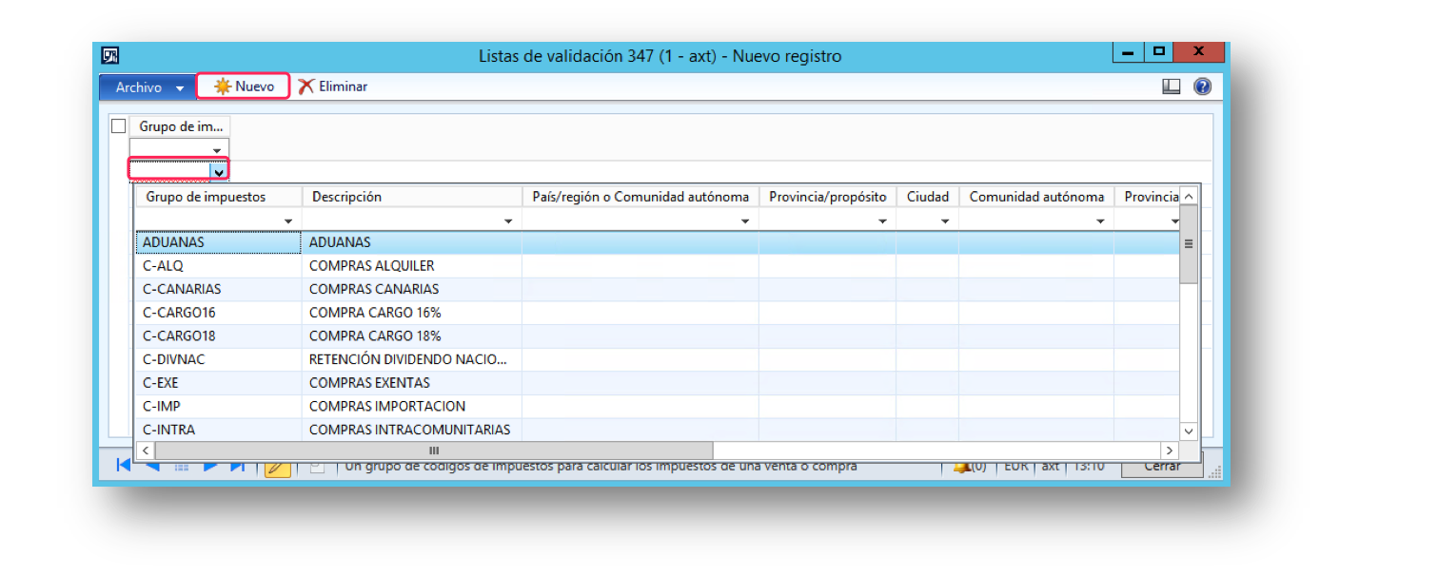The height and width of the screenshot is (575, 1438).
Task: Click the RETENCIÓN DIVIDENDO NACIO... description cell
Action: [412, 359]
